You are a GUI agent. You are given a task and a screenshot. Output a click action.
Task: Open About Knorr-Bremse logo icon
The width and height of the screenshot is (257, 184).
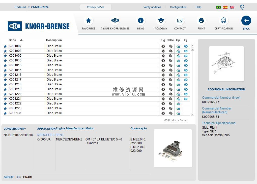click(115, 21)
